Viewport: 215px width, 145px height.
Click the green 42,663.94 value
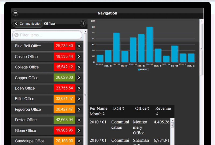(x=64, y=120)
